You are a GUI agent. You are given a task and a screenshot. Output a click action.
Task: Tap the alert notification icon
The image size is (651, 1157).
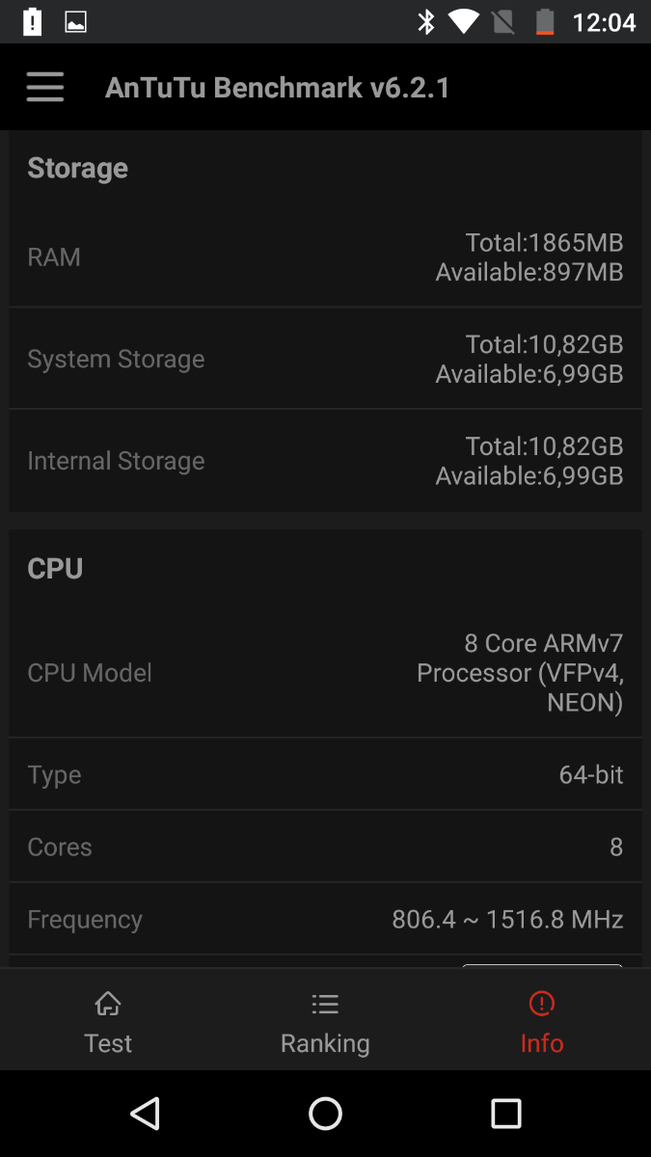32,21
